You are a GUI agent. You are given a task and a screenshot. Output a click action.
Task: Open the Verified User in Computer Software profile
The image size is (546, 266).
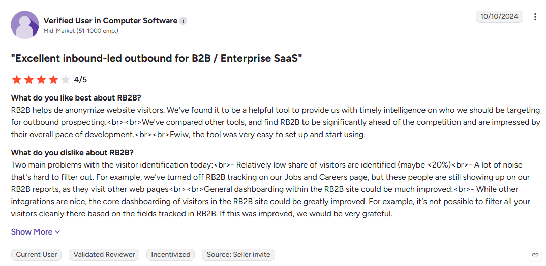(110, 21)
